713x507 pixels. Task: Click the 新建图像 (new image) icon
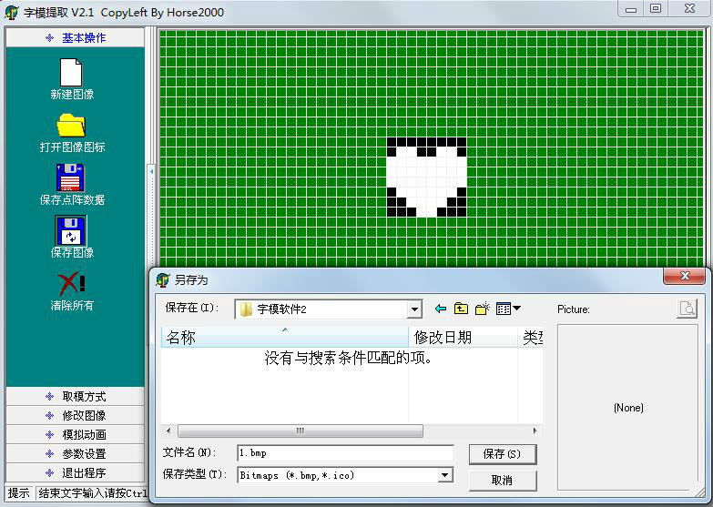coord(71,73)
